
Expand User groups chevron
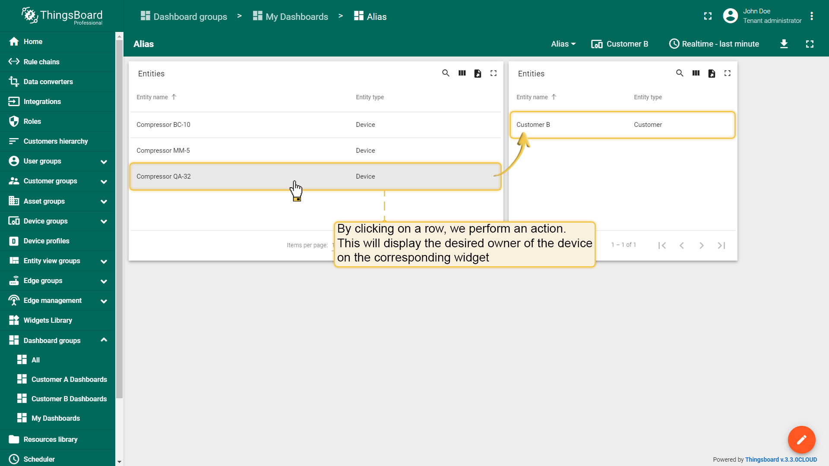[104, 162]
